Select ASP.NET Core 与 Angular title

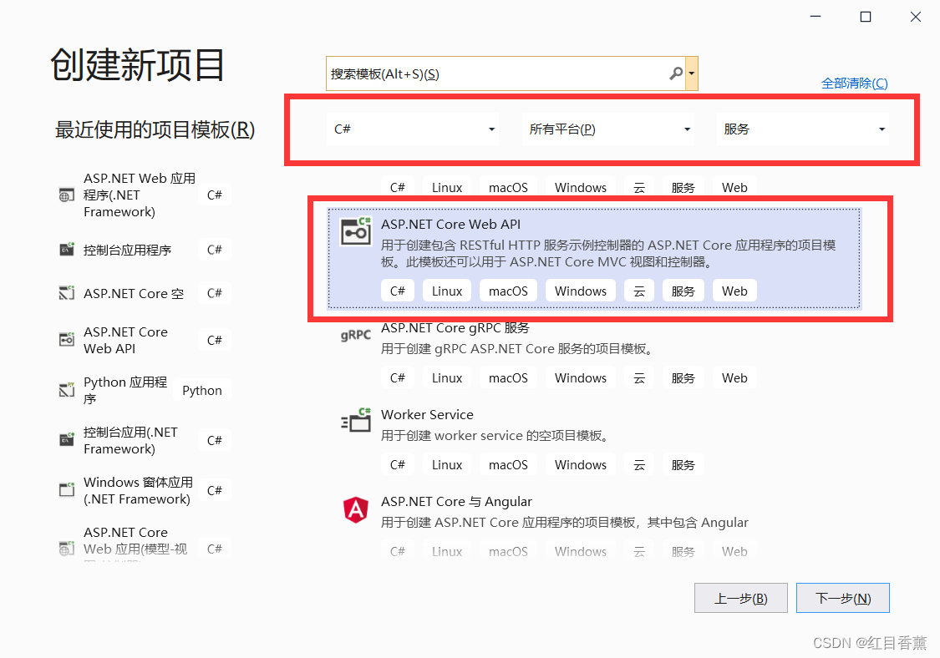tap(457, 502)
